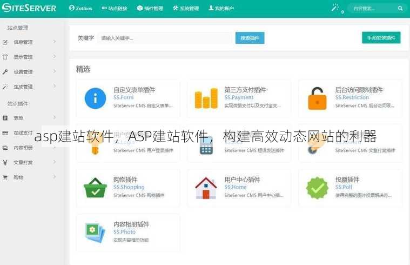410x265 pixels.
Task: Expand the 表单 chevron
Action: point(55,117)
